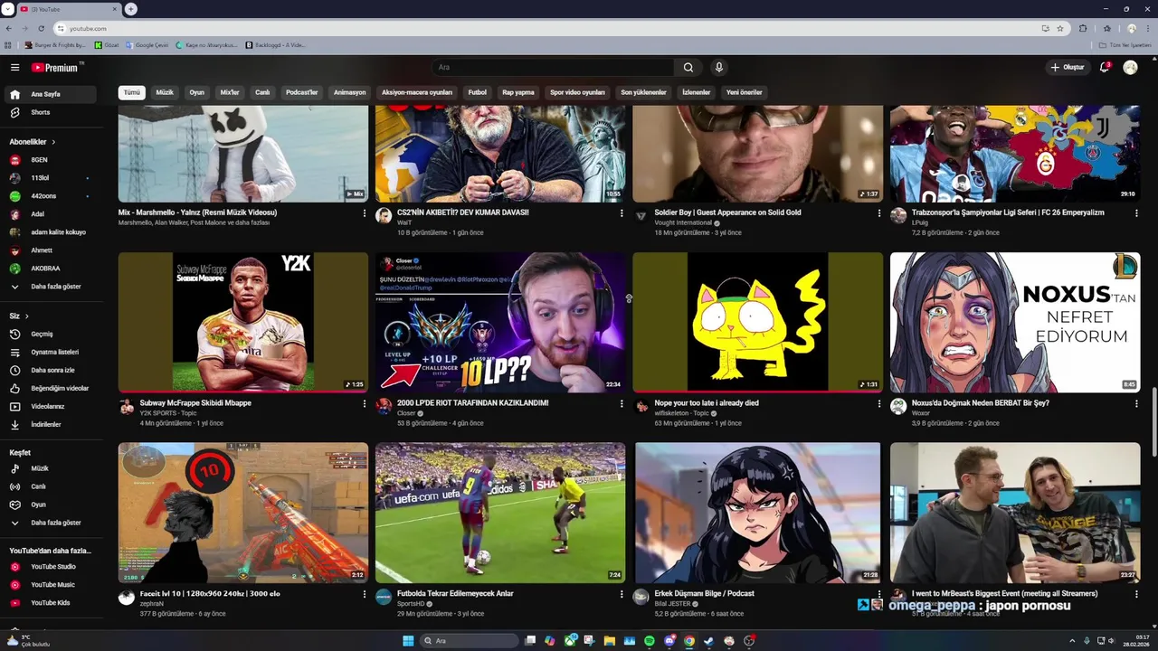Open Google Çeviri bookmark
1158x651 pixels.
click(x=147, y=44)
